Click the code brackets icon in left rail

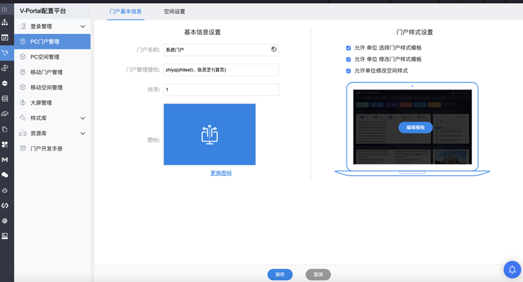tap(5, 205)
